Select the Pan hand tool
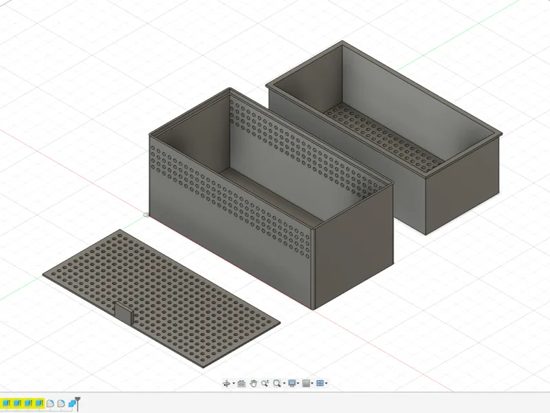This screenshot has width=550, height=413. coord(253,383)
